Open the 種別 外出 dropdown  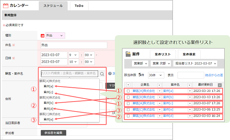[55, 36]
